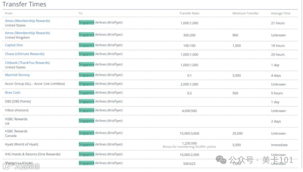Sort by the From column header

pos(8,13)
